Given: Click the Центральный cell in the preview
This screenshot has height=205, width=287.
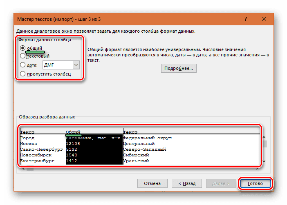Looking at the screenshot, I should [x=139, y=144].
